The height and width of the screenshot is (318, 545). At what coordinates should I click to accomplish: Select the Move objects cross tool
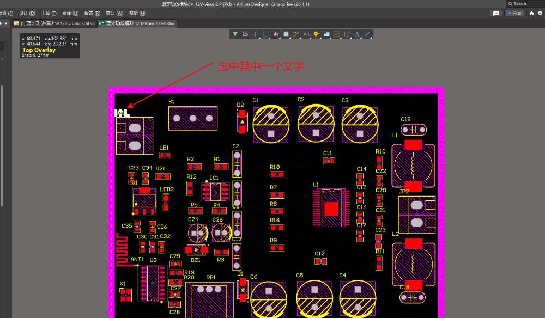point(255,34)
